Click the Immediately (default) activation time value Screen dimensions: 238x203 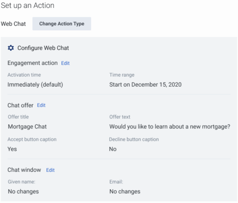[x=35, y=85]
